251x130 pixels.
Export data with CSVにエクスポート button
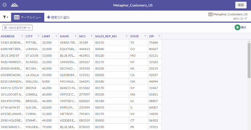click(x=17, y=28)
